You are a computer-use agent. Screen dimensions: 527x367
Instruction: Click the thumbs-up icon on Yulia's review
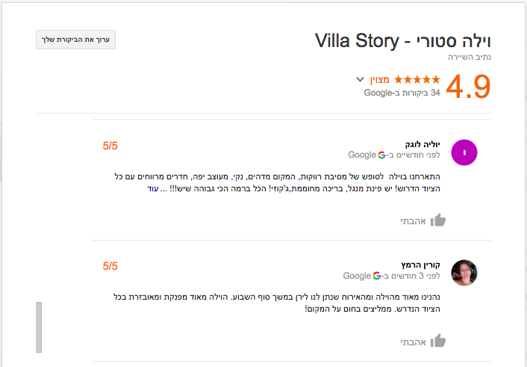click(438, 220)
